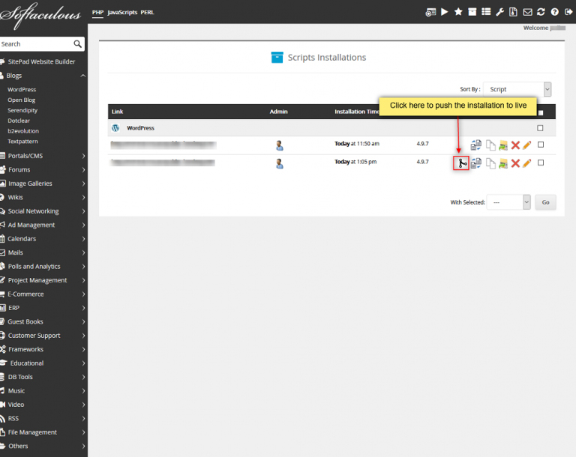Select the 11:50 am installation checkbox
The height and width of the screenshot is (457, 576).
(540, 145)
